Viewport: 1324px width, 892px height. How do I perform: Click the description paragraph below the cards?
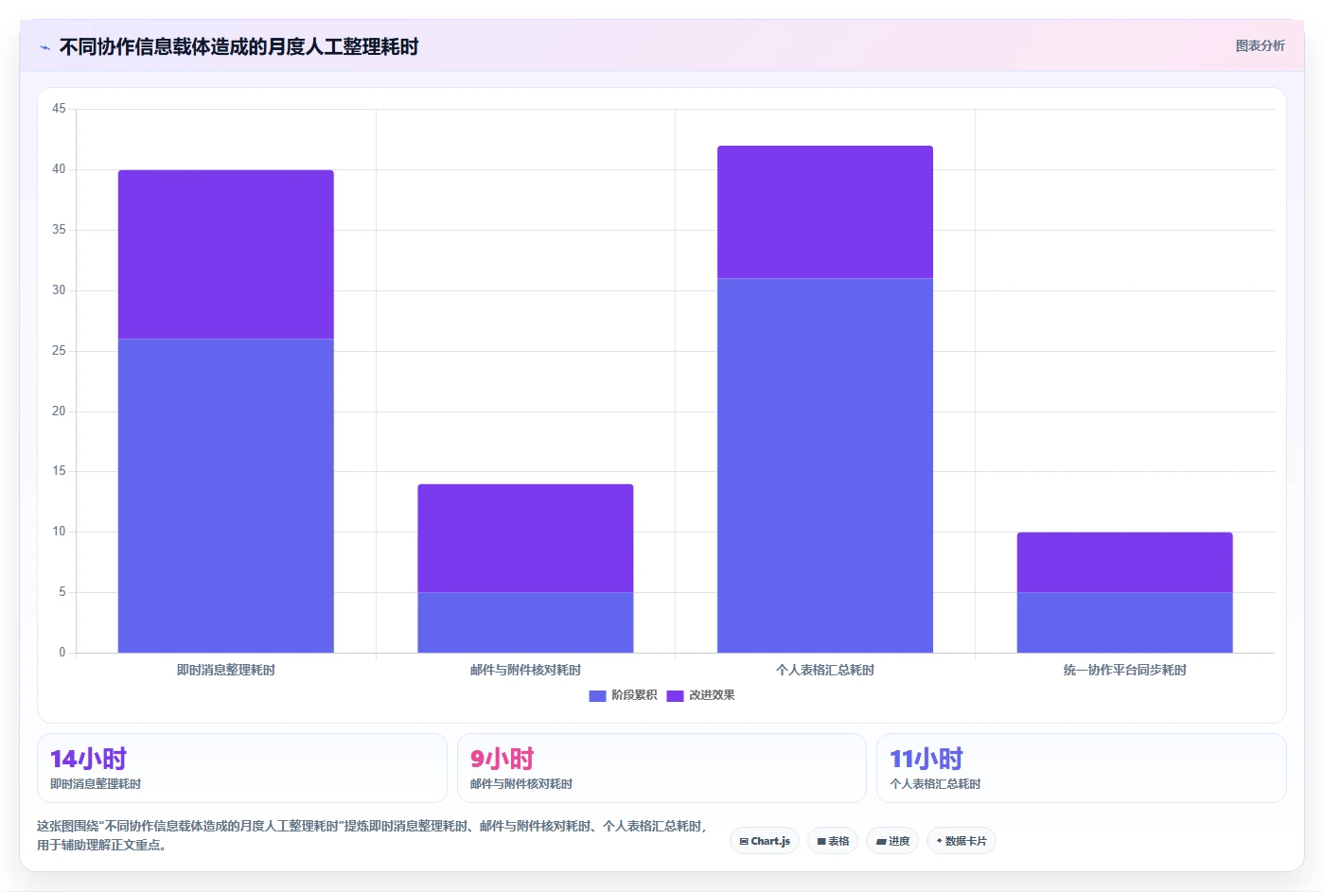click(373, 835)
